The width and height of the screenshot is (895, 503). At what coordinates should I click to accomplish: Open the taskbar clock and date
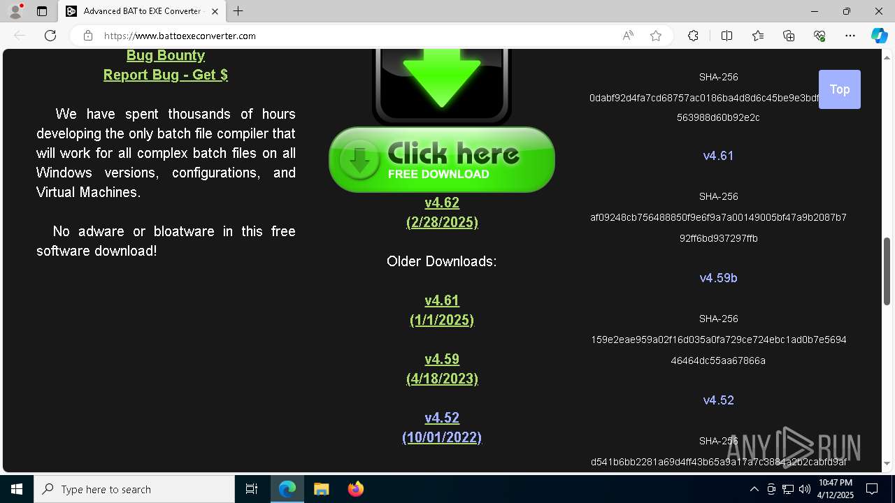coord(836,489)
